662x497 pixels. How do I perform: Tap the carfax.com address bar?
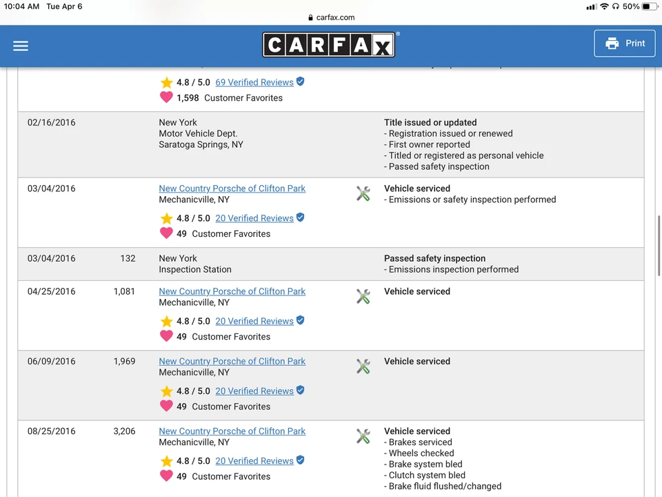[332, 17]
